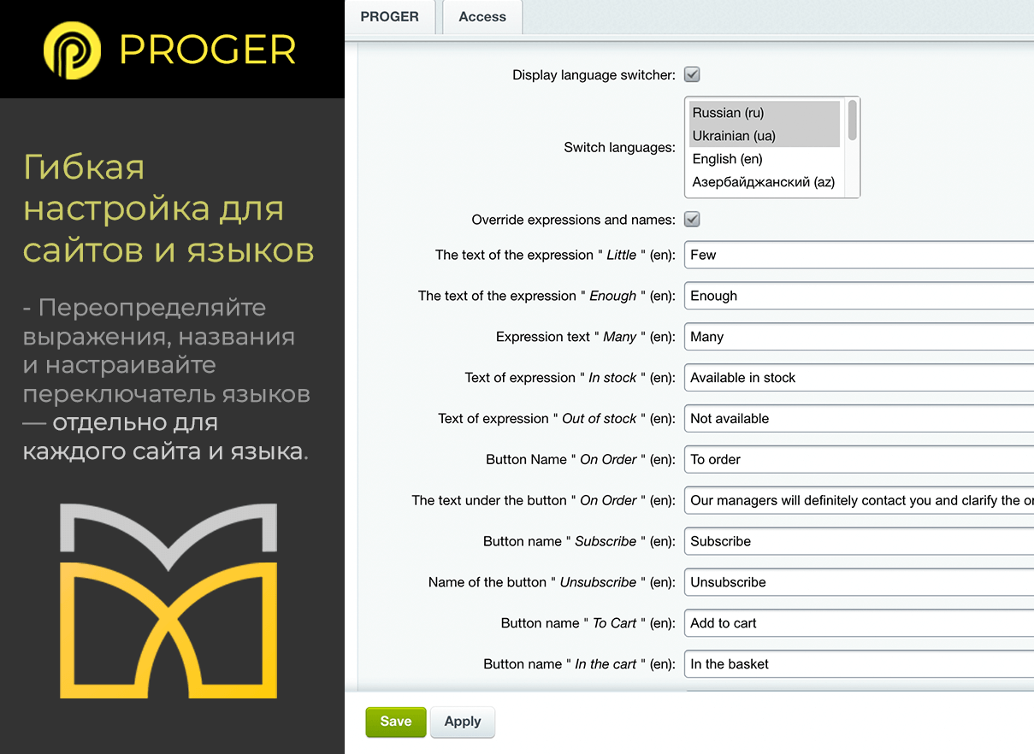Select Ukrainian (ua) in language list
The image size is (1034, 754).
[764, 136]
